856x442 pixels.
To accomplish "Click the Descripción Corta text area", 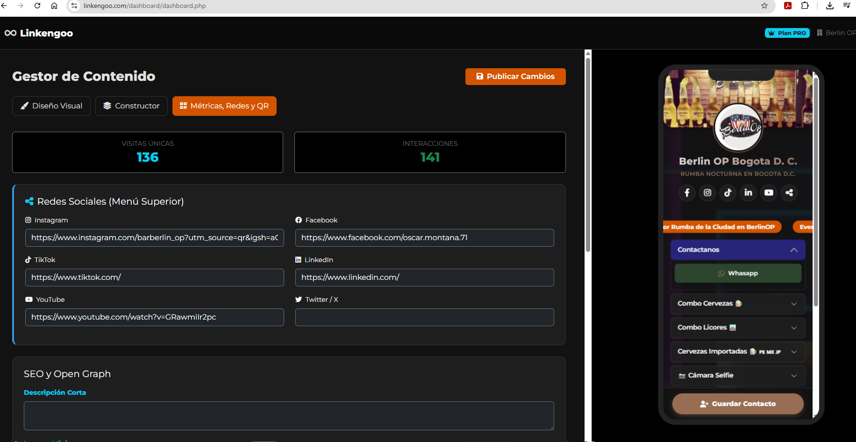I will [289, 415].
